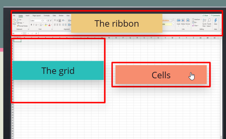The image size is (226, 139).
Task: Select the Format Painter tool
Action: [x=22, y=26]
